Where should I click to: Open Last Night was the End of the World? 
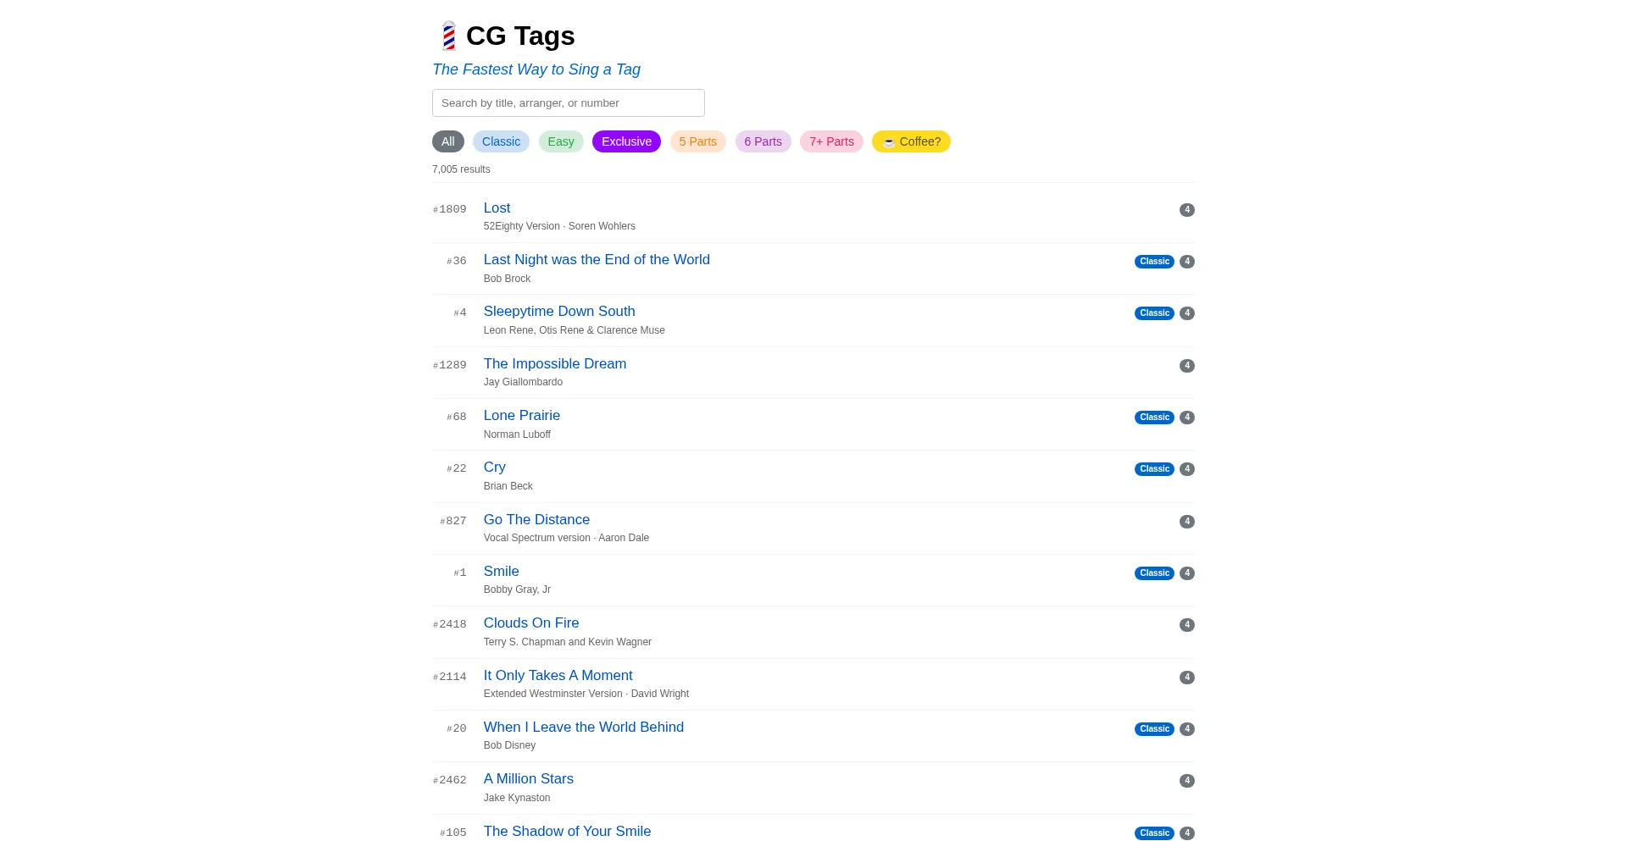(x=597, y=259)
